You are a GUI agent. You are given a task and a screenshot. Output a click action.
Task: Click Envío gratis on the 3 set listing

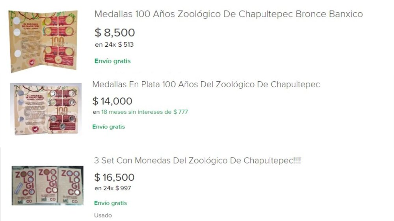pos(110,203)
